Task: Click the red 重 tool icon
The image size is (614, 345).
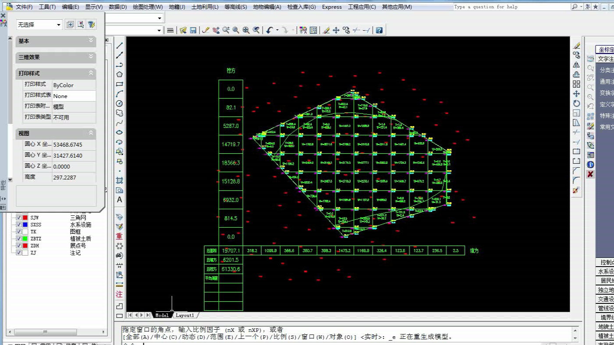Action: pos(119,236)
